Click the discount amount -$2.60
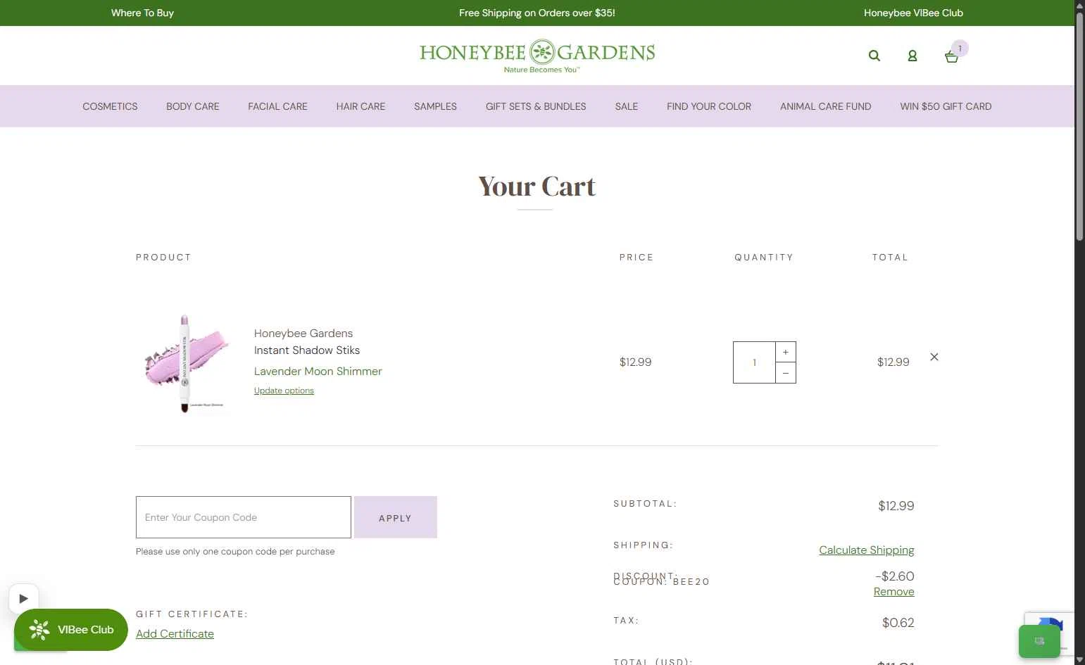Screen dimensions: 1085x665 coord(895,576)
